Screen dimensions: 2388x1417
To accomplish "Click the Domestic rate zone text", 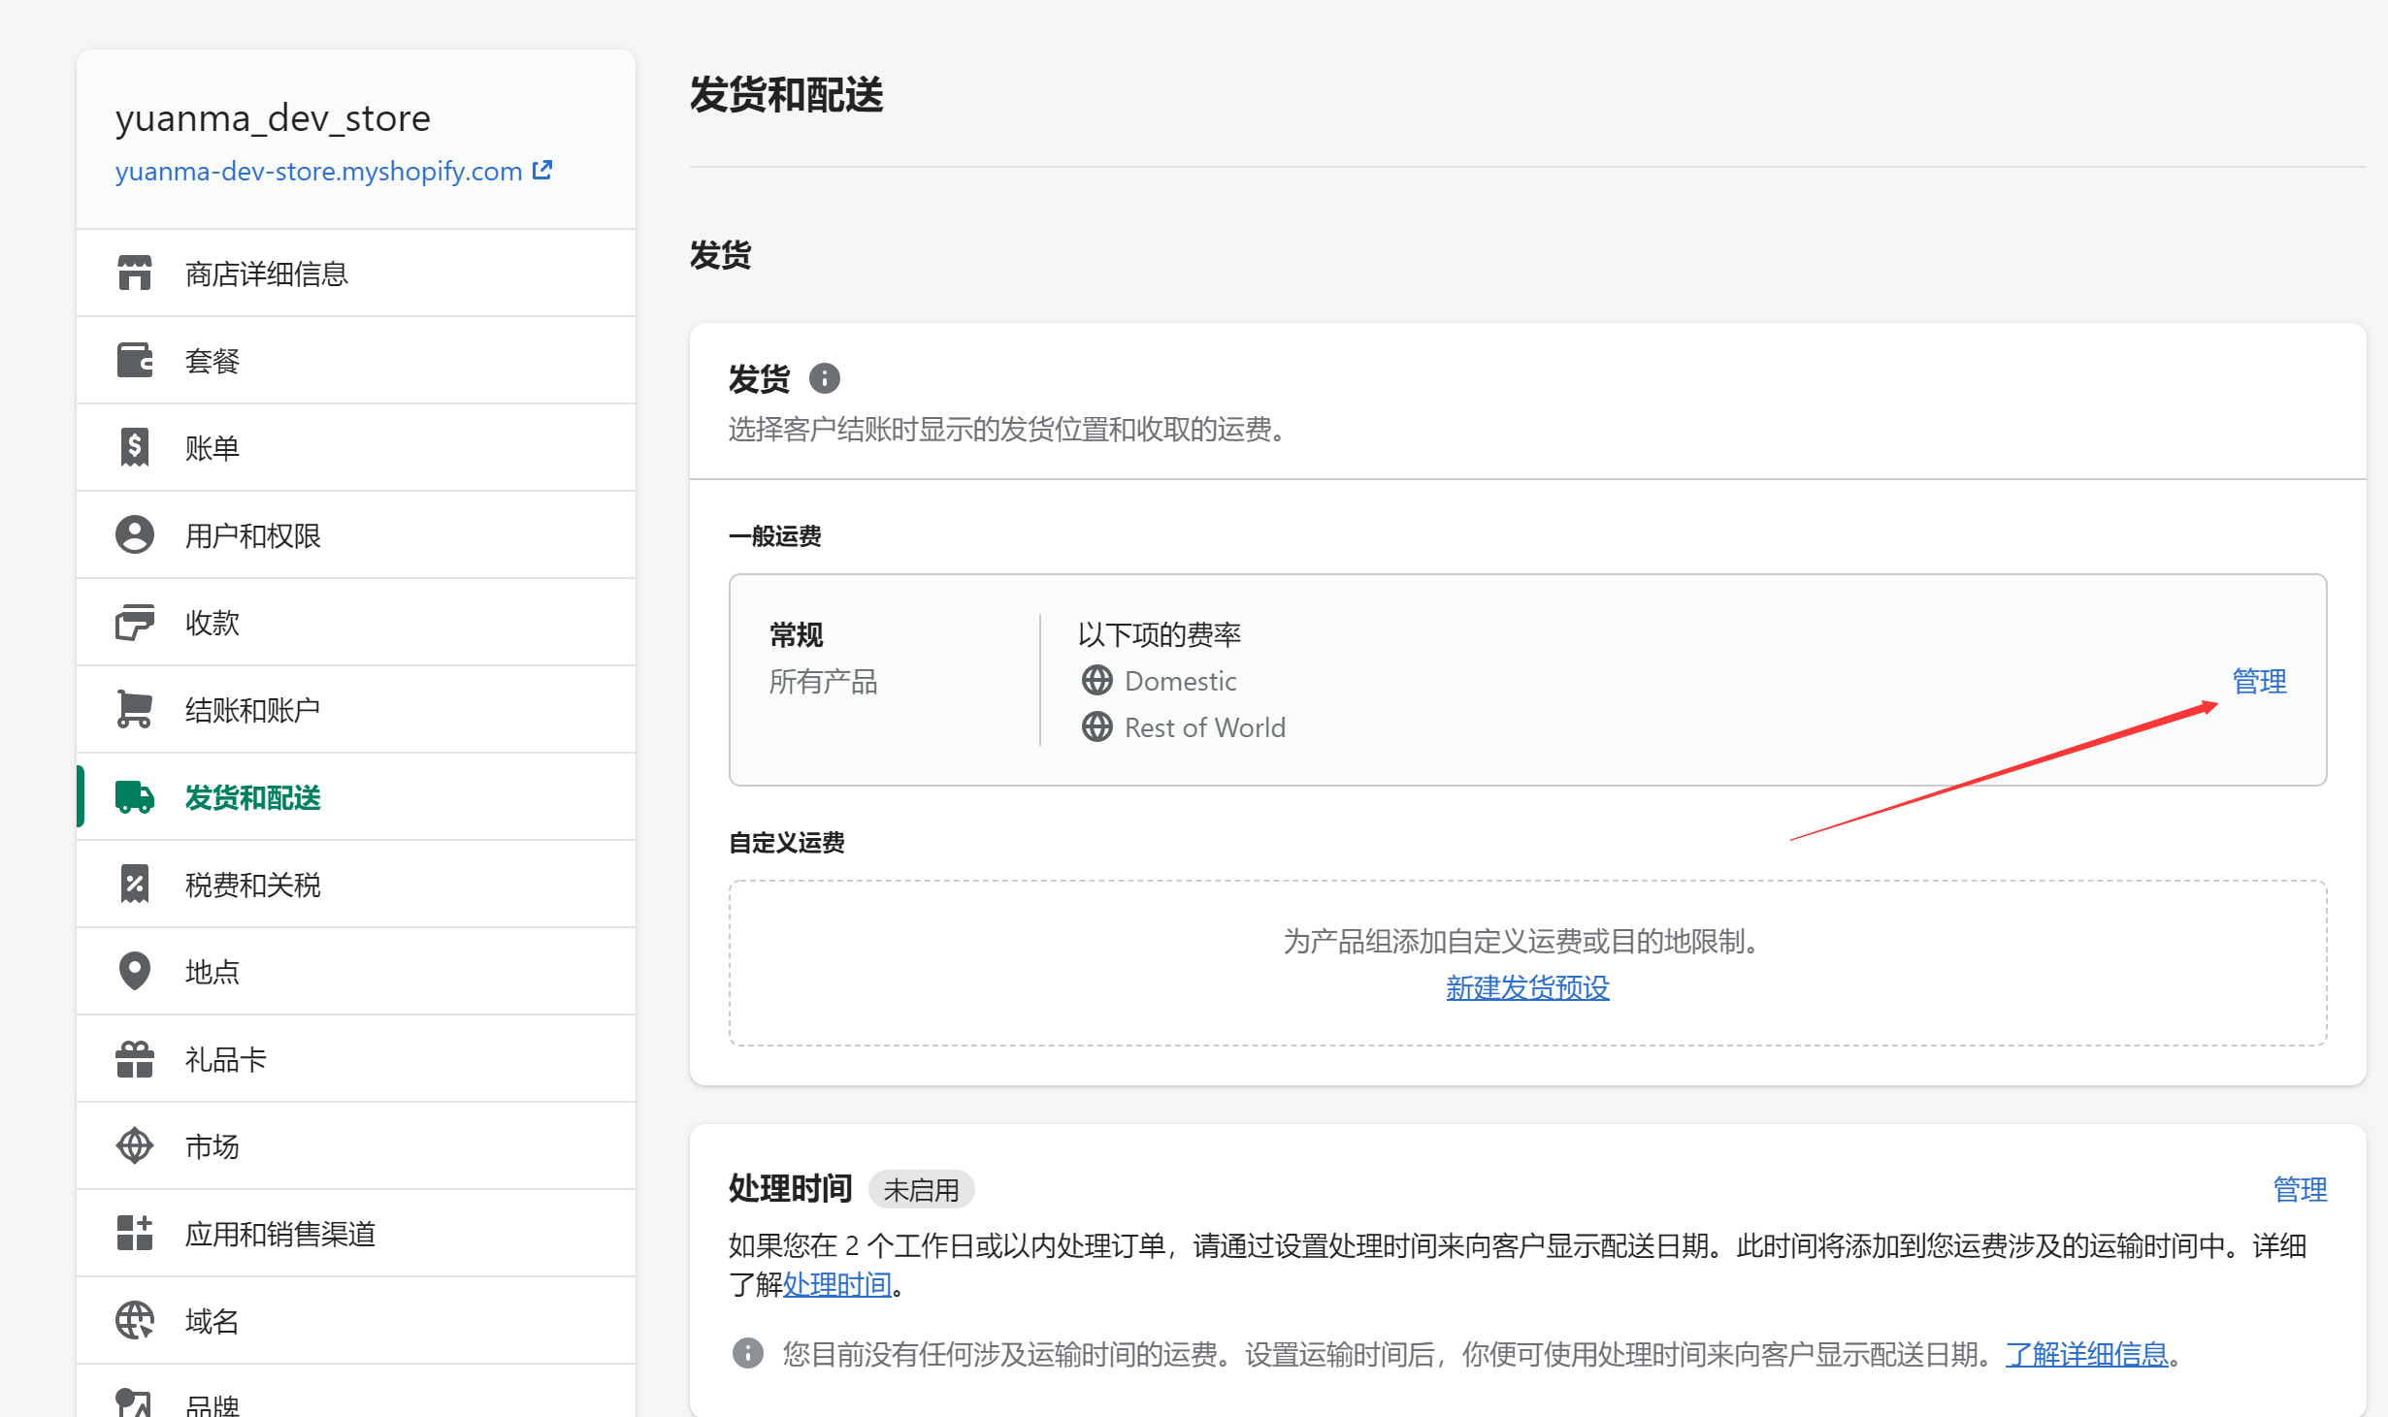I will (x=1180, y=681).
